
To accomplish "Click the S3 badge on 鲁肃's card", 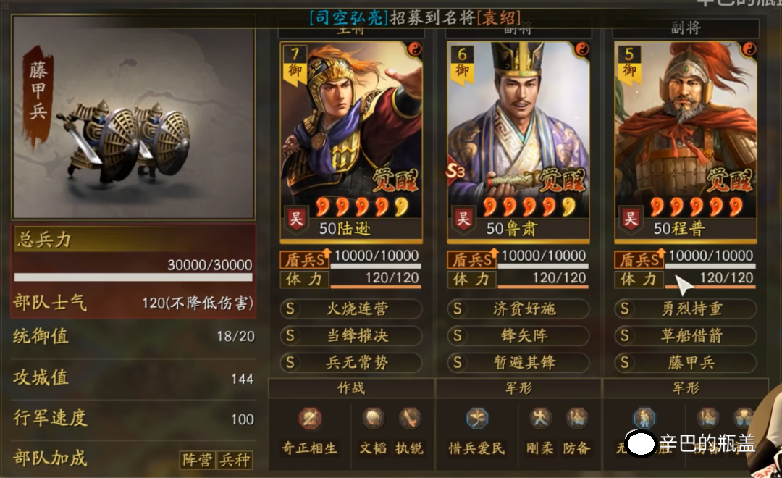I will (455, 171).
